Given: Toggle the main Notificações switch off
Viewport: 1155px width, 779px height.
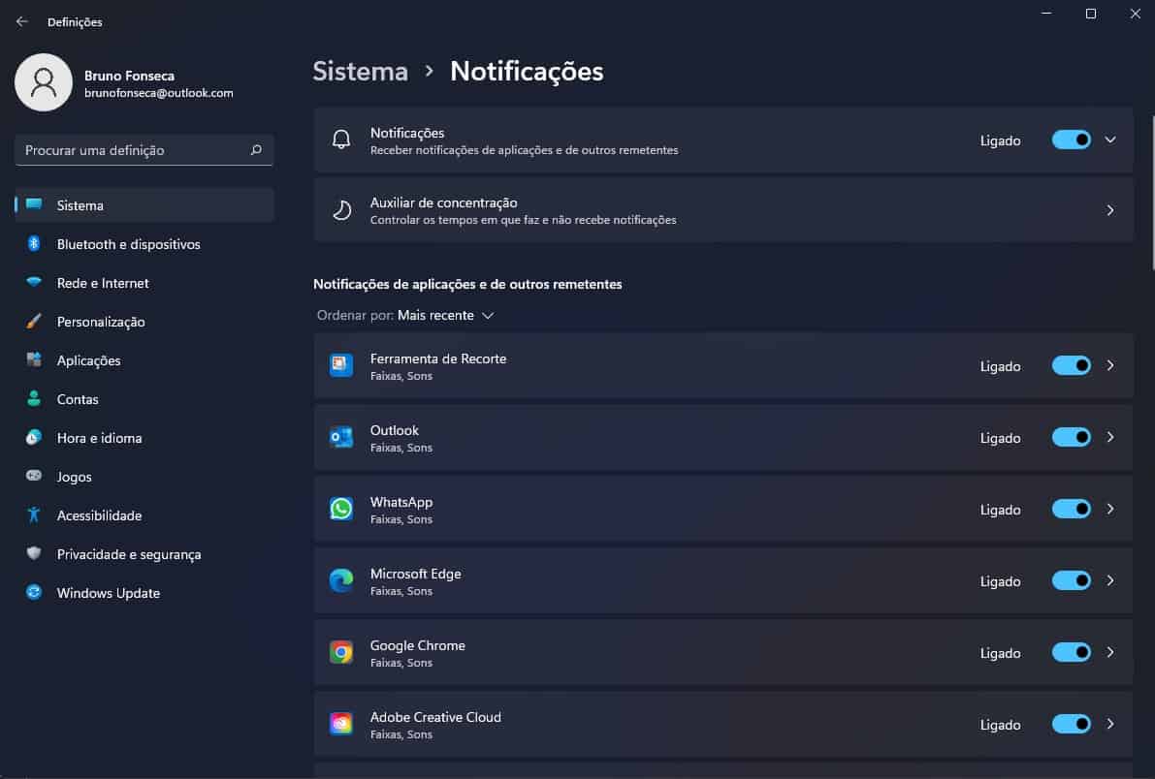Looking at the screenshot, I should pyautogui.click(x=1070, y=140).
